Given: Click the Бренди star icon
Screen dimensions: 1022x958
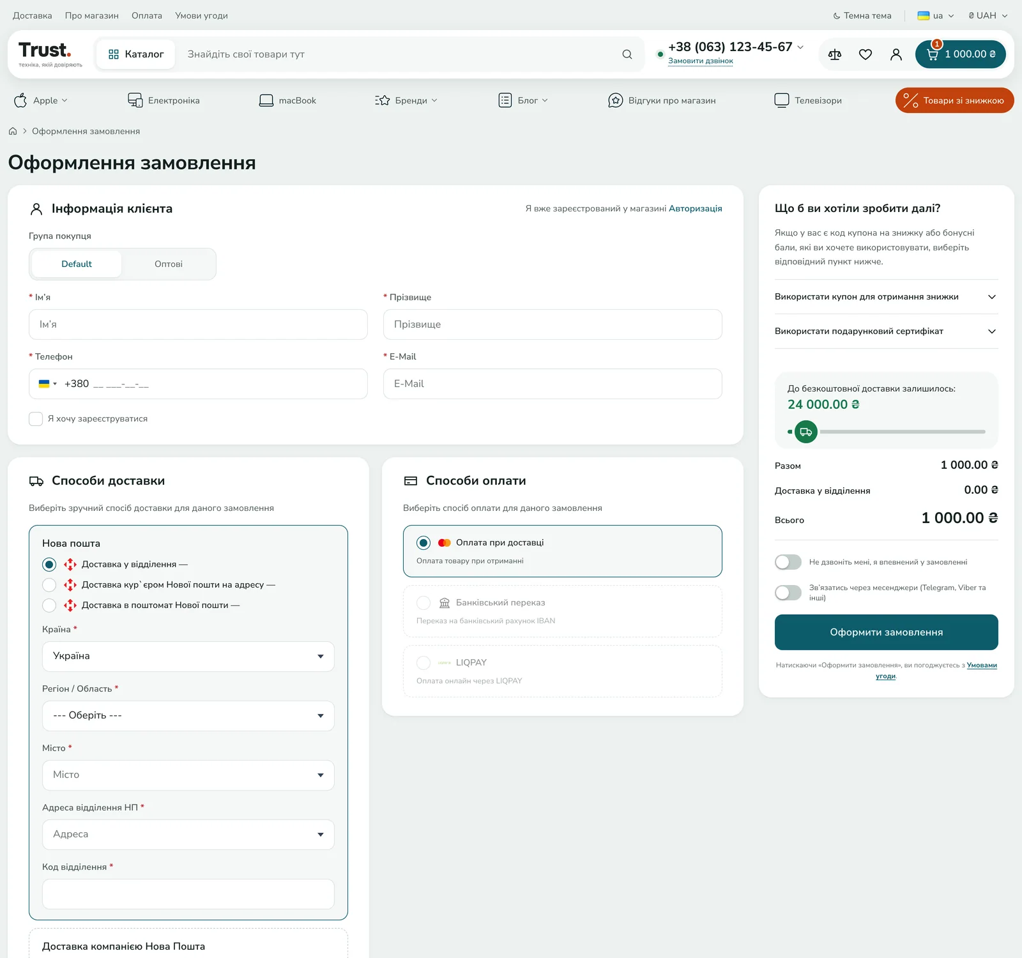Looking at the screenshot, I should pos(383,100).
